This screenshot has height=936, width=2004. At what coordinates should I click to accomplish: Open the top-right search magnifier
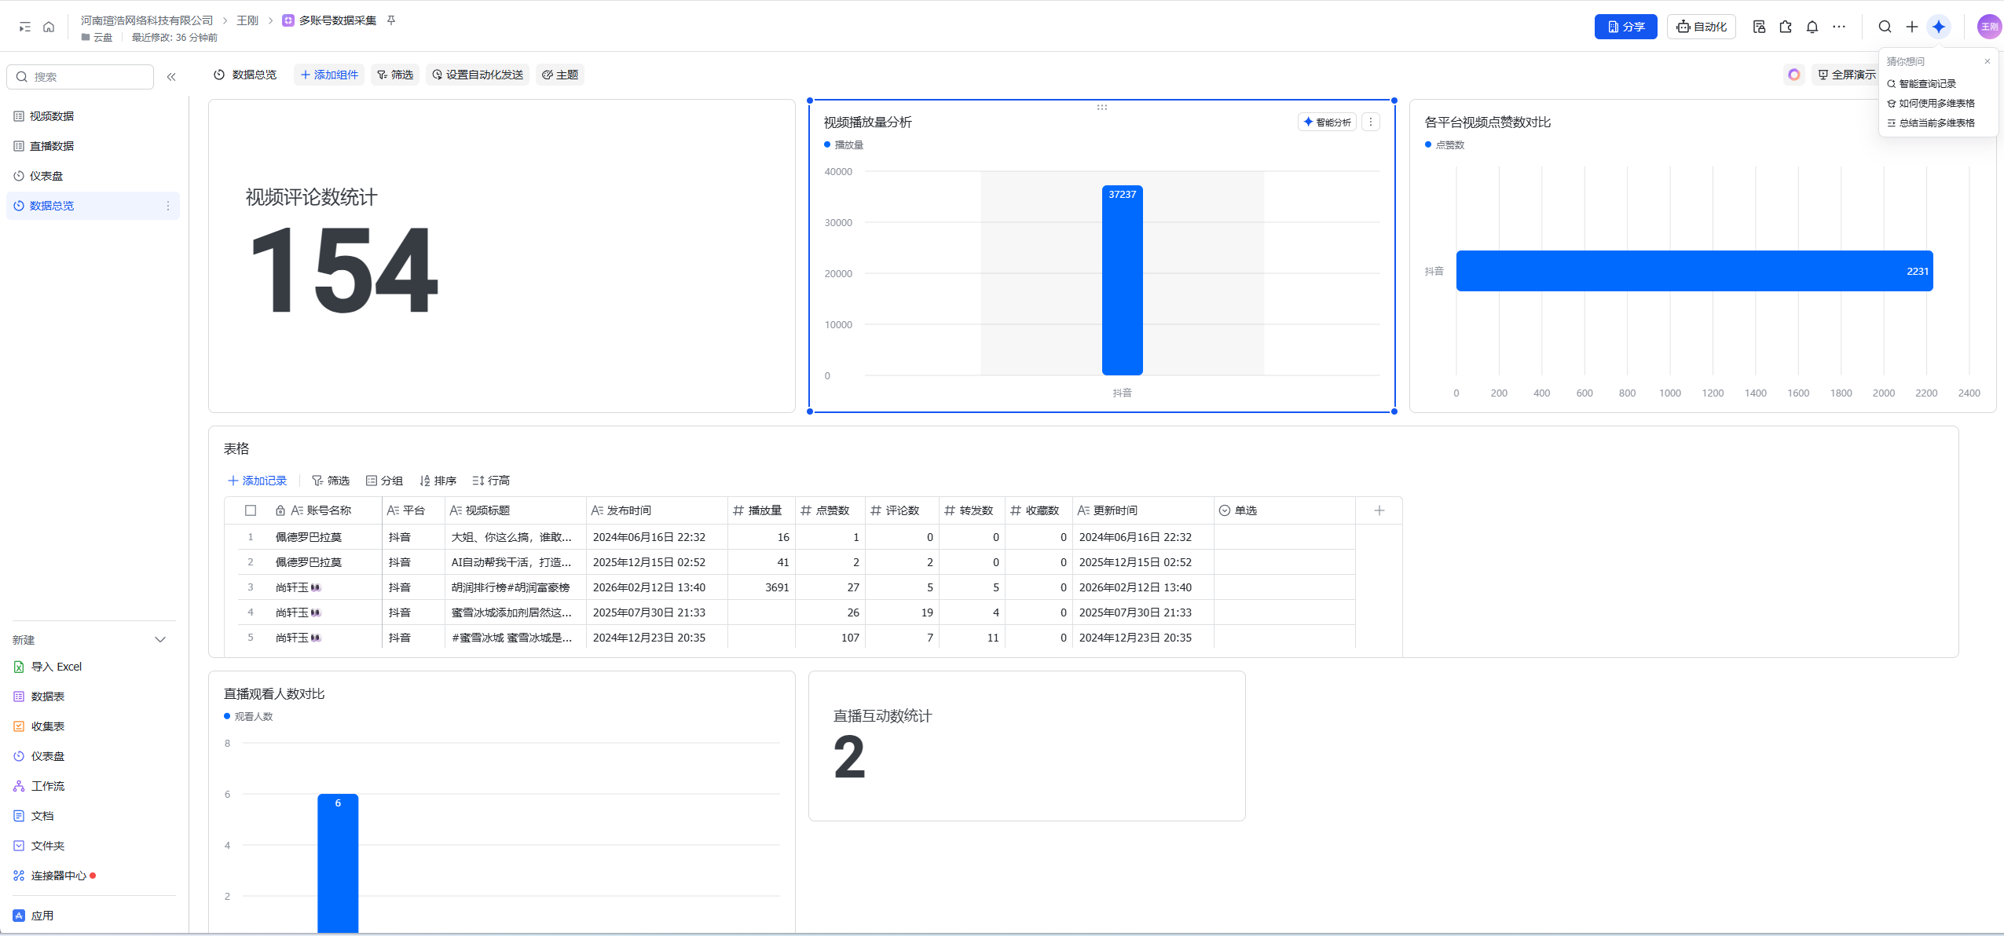coord(1885,27)
